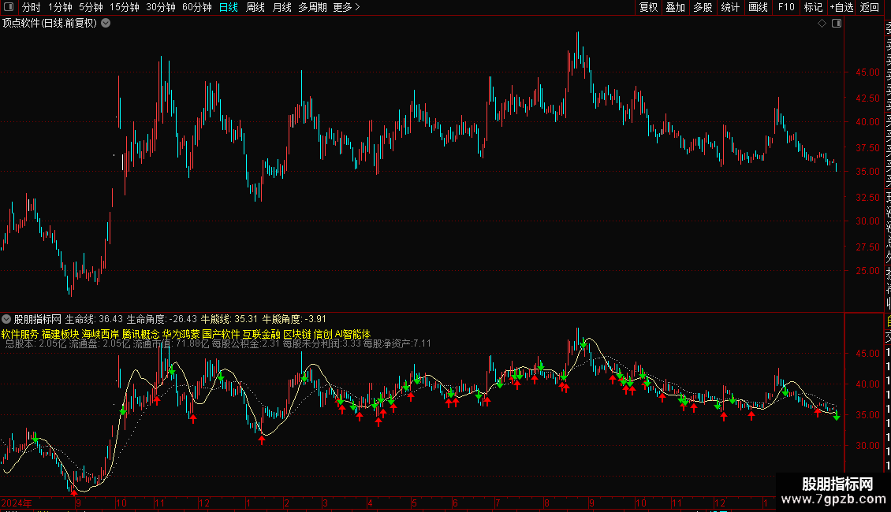Image resolution: width=891 pixels, height=512 pixels.
Task: Open the F10 company info
Action: 786,7
